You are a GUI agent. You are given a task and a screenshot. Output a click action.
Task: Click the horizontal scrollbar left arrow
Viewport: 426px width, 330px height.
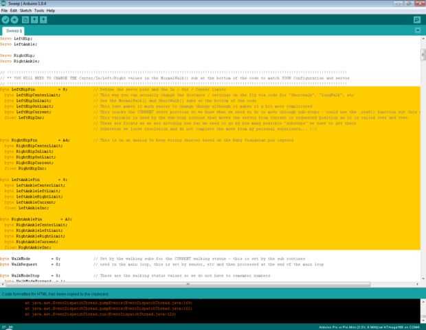3,284
